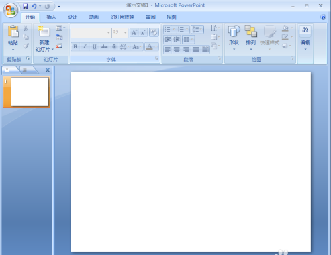
Task: Click the Cut scissors icon
Action: [26, 28]
